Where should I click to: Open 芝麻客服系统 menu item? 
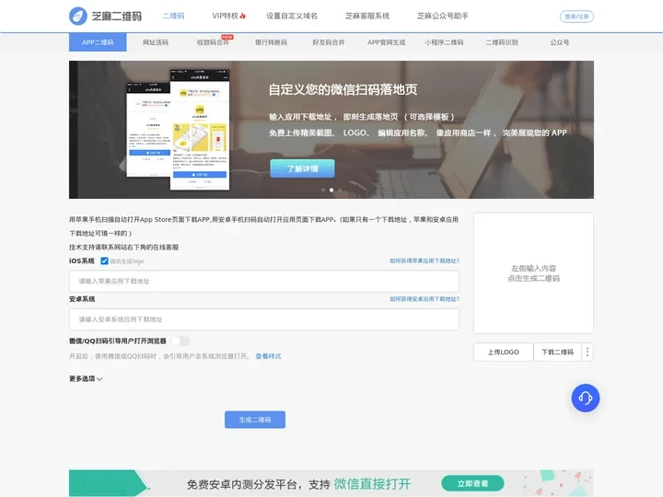[x=367, y=16]
